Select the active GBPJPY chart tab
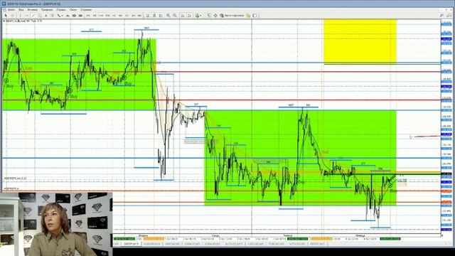Image resolution: width=455 pixels, height=256 pixels. coord(131,244)
